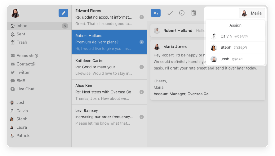Snooze conversation with clock icon
This screenshot has height=156, width=275.
click(x=182, y=13)
